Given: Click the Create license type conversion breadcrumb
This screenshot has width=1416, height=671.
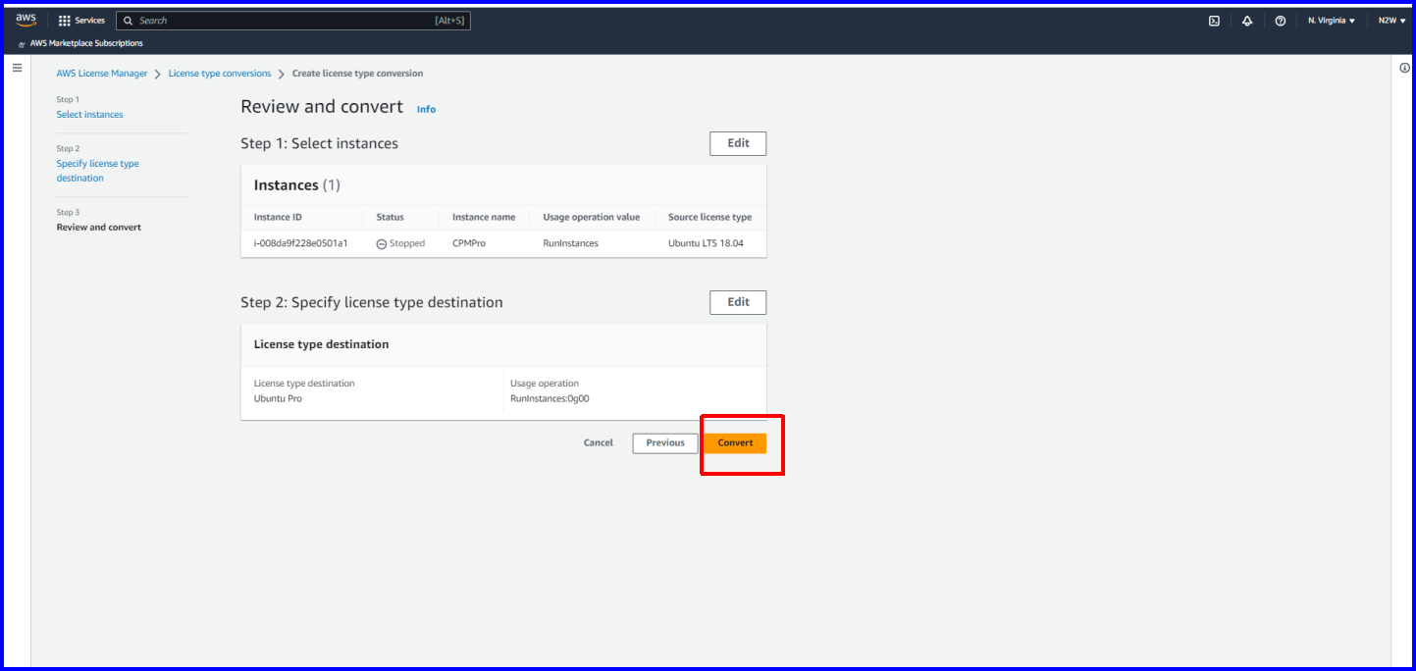Looking at the screenshot, I should 358,74.
